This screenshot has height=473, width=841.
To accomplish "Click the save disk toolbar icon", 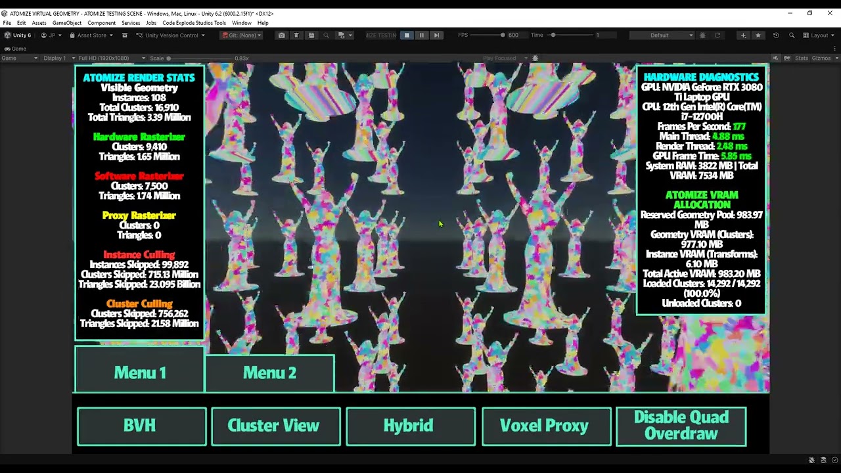I will (311, 35).
